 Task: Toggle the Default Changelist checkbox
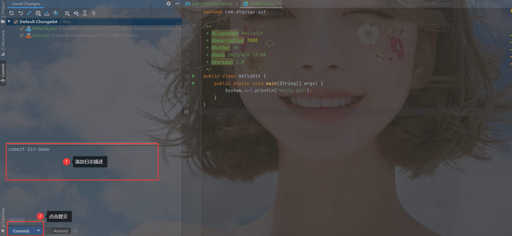[16, 22]
